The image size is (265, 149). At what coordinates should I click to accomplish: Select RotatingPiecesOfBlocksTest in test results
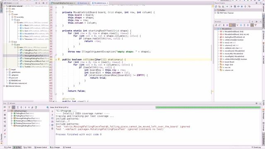pos(28,121)
